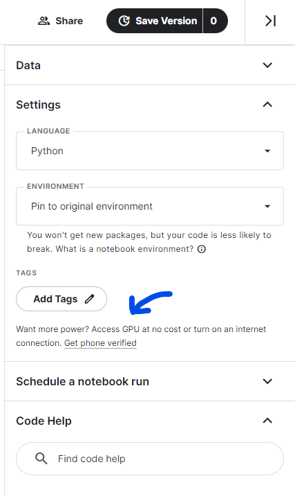Click the Share people icon

[44, 21]
